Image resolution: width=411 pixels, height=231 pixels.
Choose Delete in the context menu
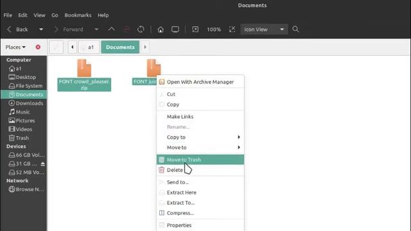(x=200, y=170)
